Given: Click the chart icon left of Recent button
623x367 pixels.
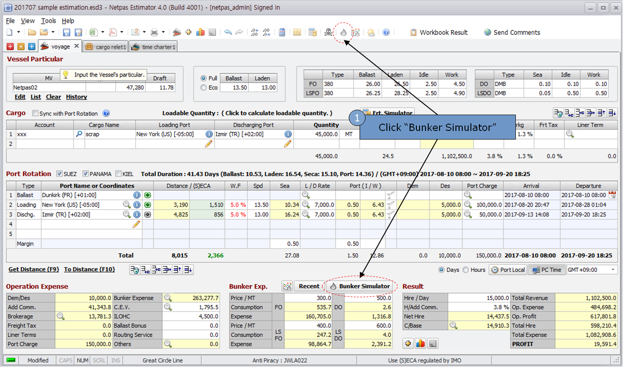Looking at the screenshot, I should (287, 286).
